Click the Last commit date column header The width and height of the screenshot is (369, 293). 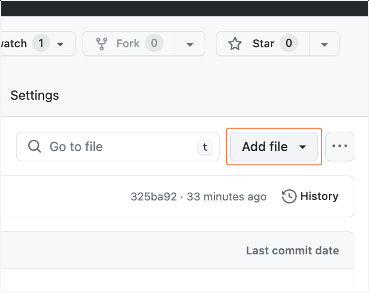pyautogui.click(x=292, y=251)
